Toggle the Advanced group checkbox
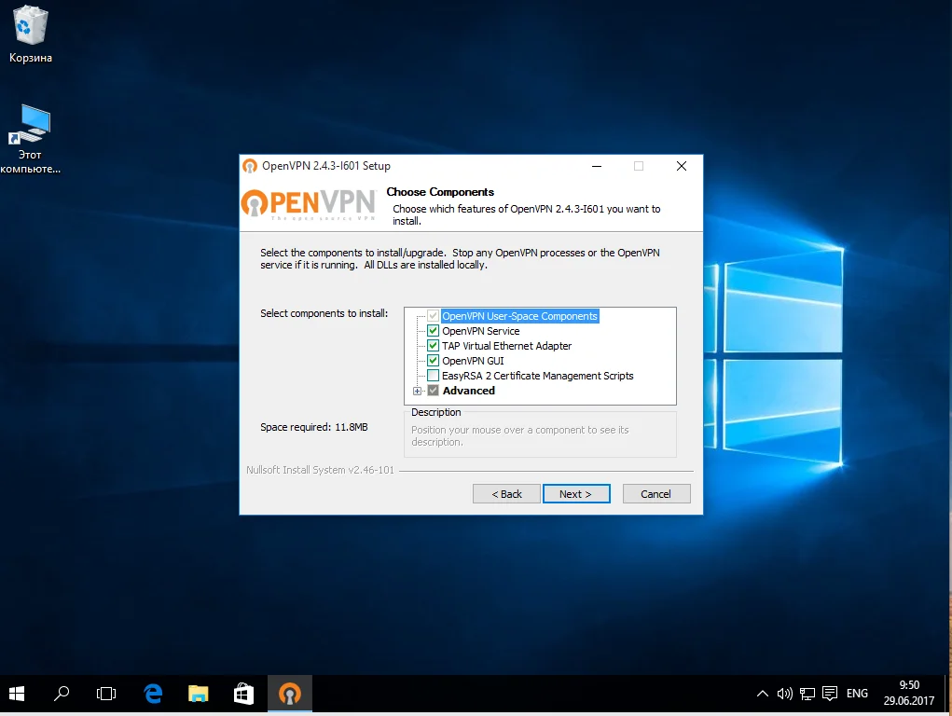The image size is (952, 716). (x=433, y=391)
